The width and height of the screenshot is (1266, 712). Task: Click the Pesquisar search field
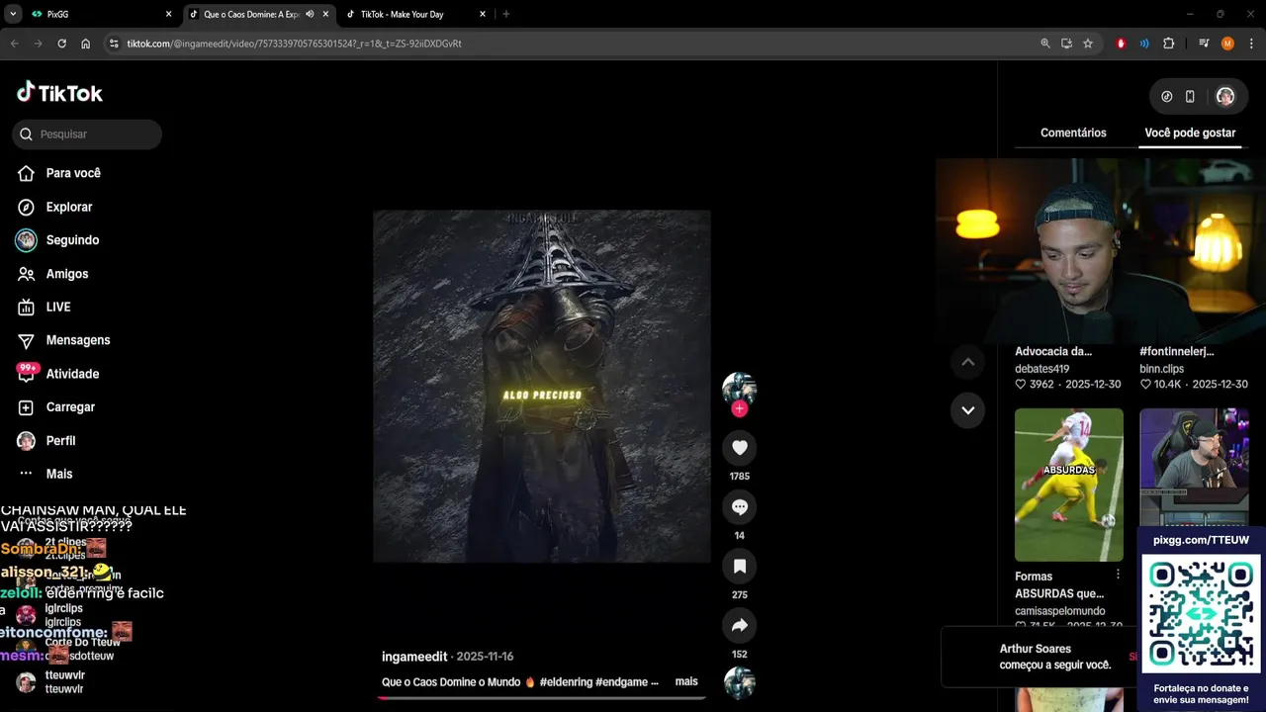pyautogui.click(x=87, y=134)
